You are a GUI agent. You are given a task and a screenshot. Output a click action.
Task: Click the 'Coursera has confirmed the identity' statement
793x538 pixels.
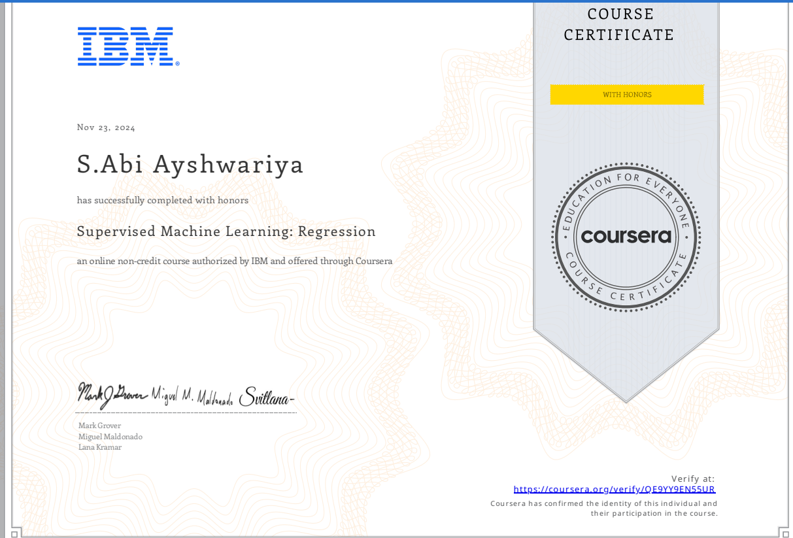[603, 509]
